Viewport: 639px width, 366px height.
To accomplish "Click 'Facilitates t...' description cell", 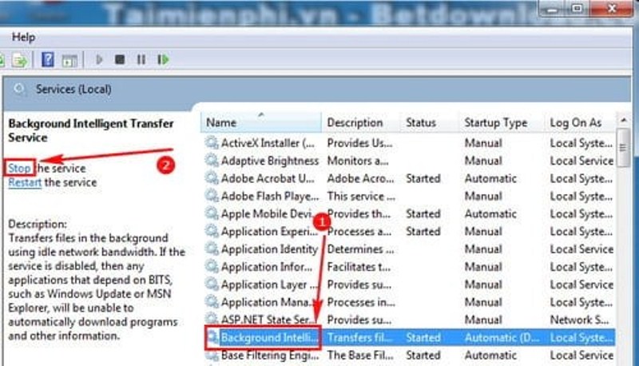I will [359, 267].
